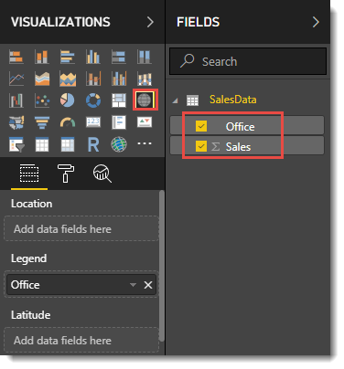Select the slicer visual
Screen dimensions: 344x369
[16, 144]
